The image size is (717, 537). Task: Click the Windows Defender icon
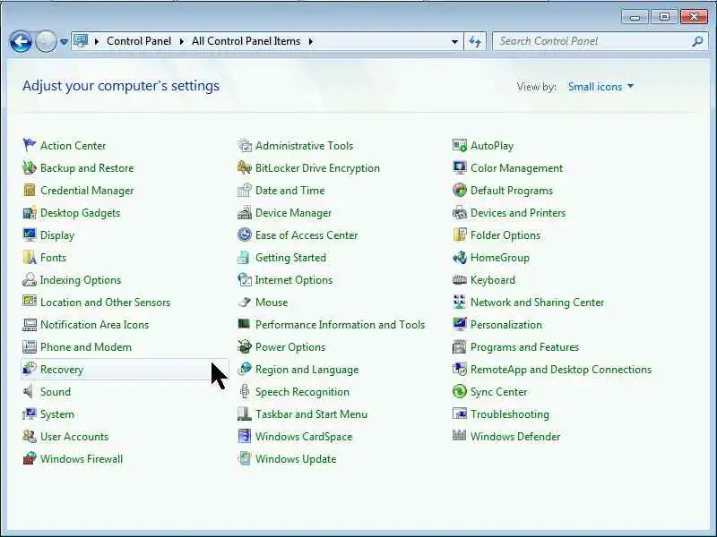pos(460,436)
